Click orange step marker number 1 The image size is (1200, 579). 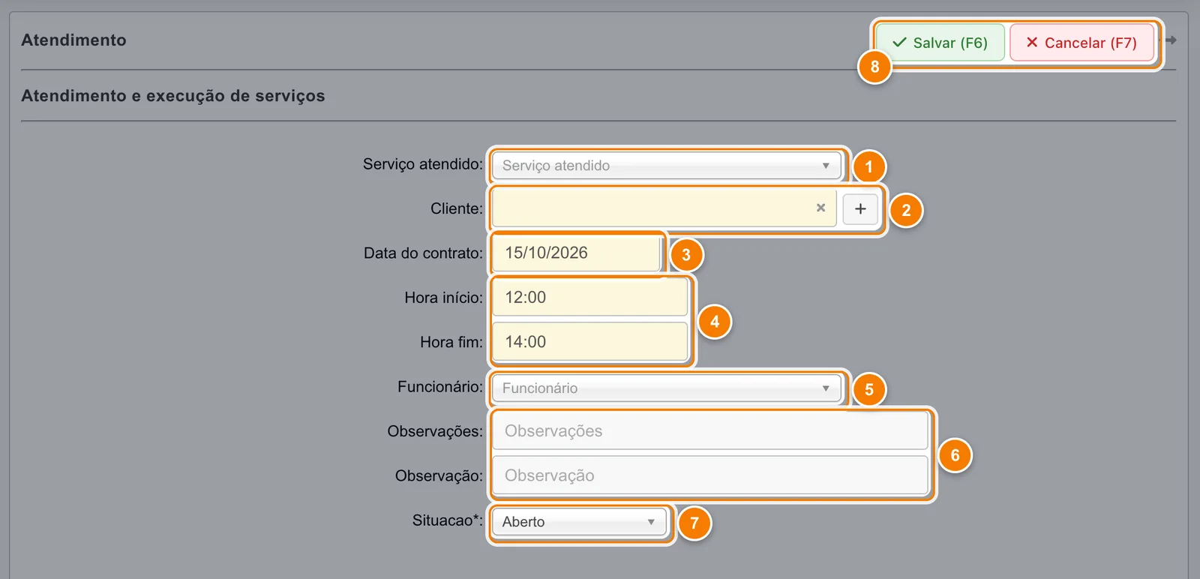pyautogui.click(x=869, y=166)
